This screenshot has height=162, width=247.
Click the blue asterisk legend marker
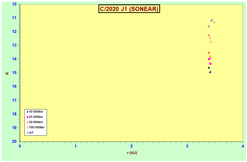[x=27, y=133]
